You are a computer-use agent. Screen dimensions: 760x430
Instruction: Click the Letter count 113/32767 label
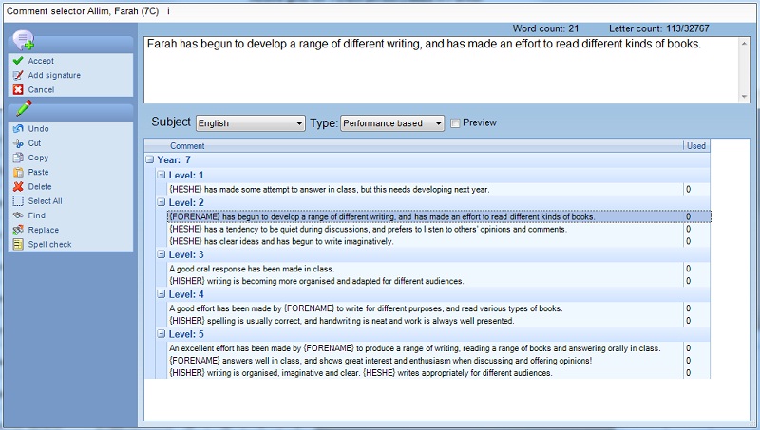(658, 28)
